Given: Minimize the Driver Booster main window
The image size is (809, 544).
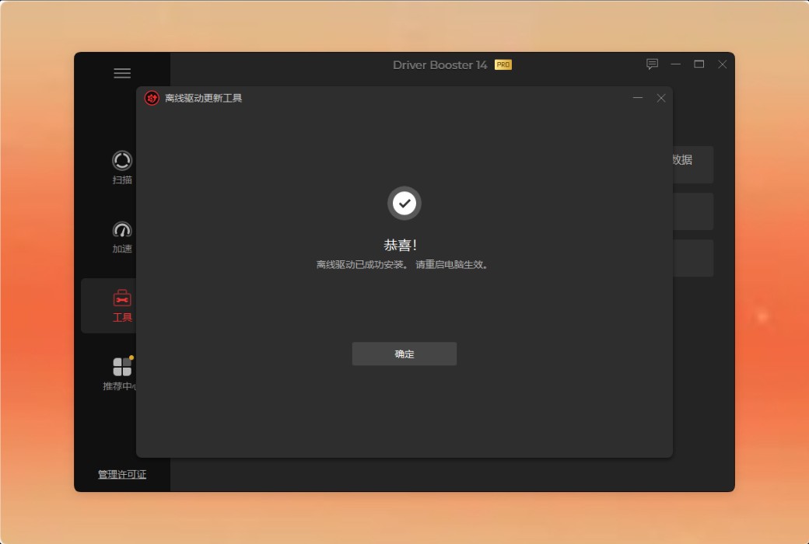Looking at the screenshot, I should point(675,65).
